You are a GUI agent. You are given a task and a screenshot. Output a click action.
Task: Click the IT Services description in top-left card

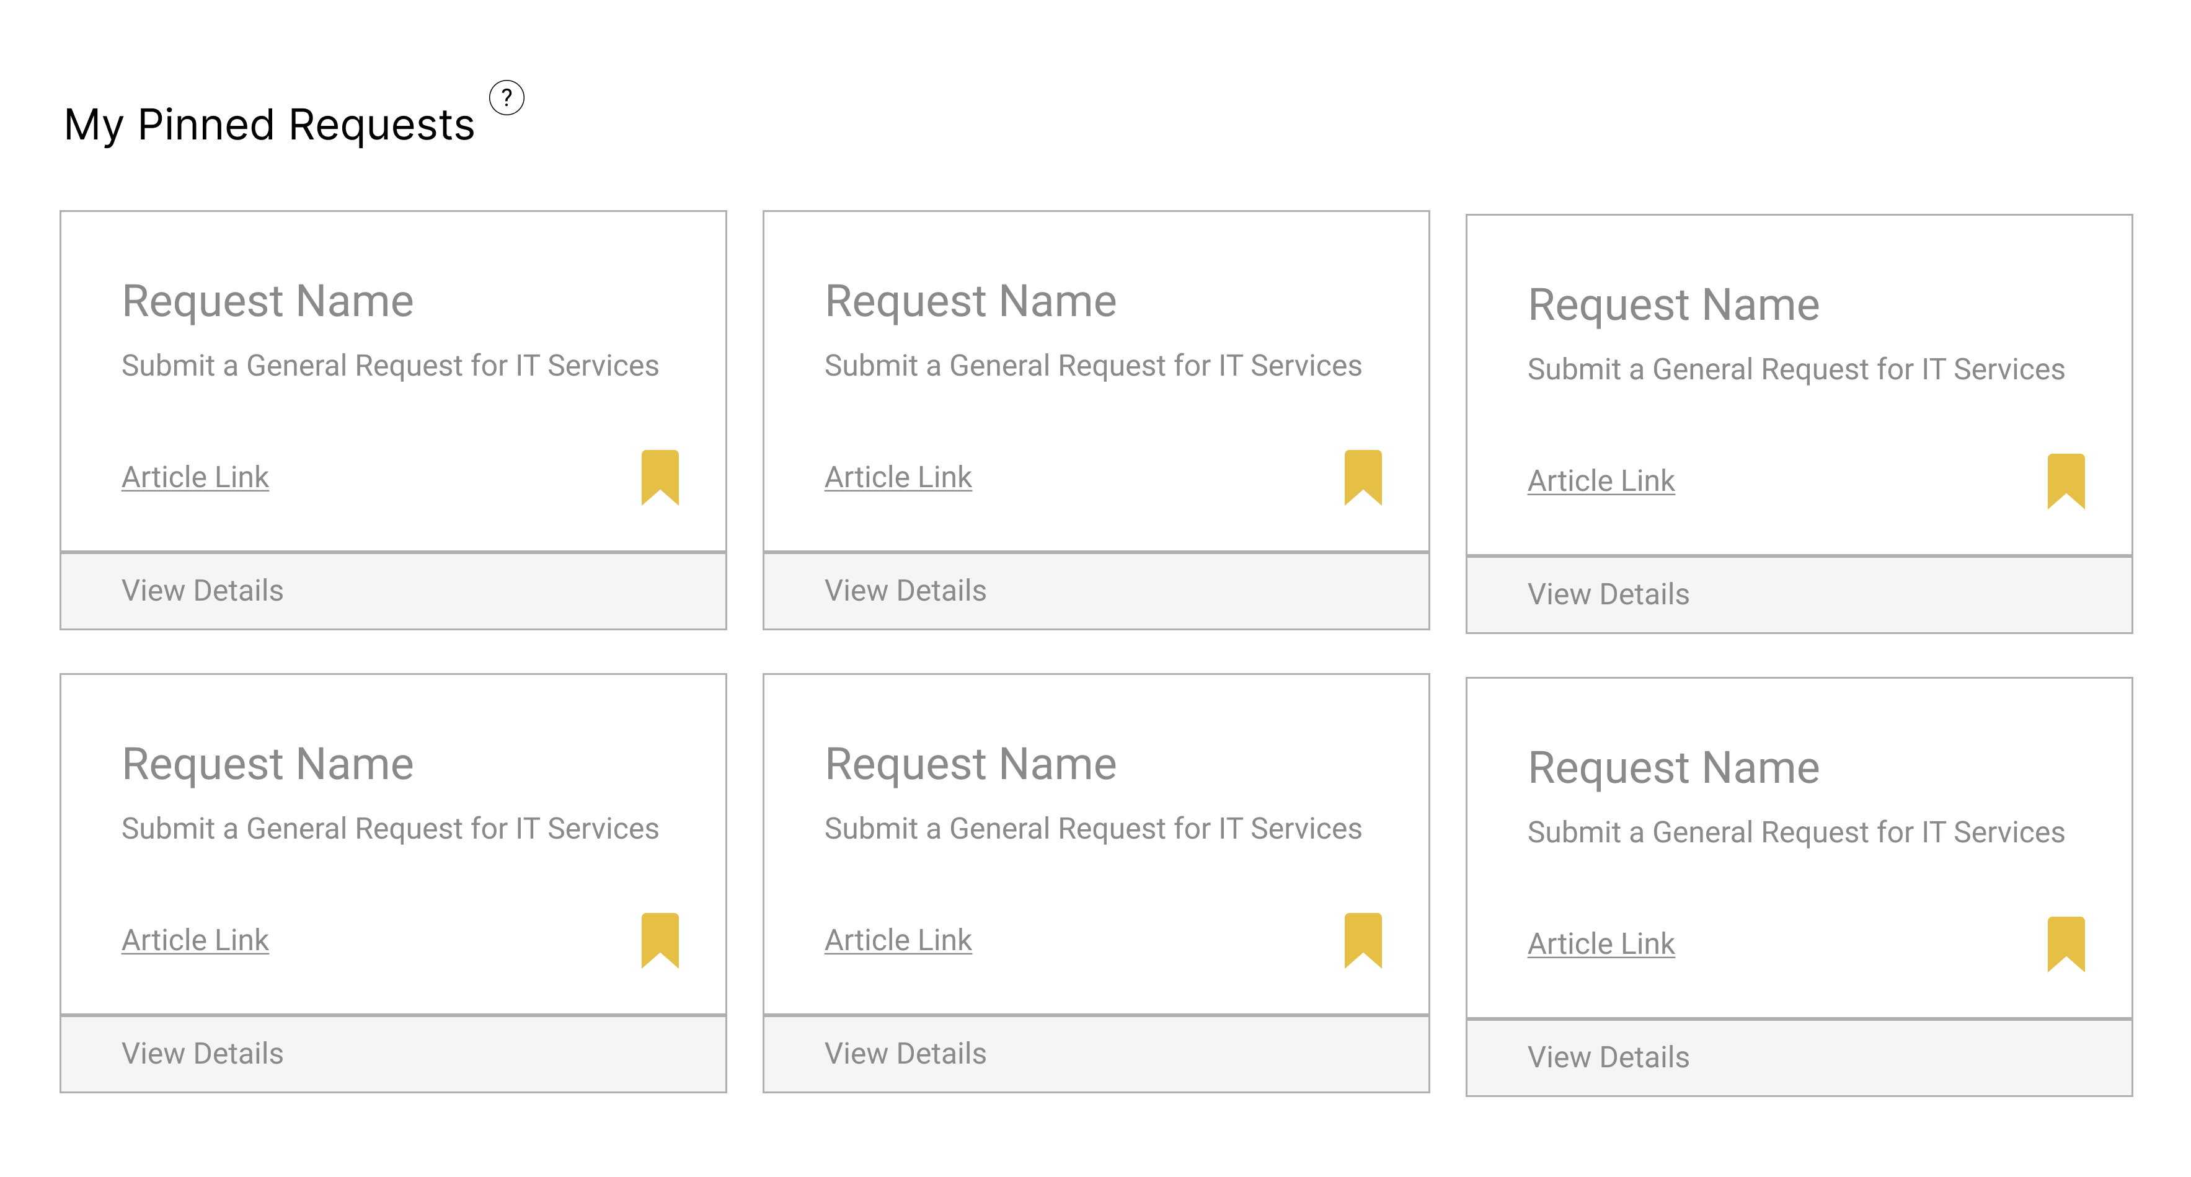(389, 366)
